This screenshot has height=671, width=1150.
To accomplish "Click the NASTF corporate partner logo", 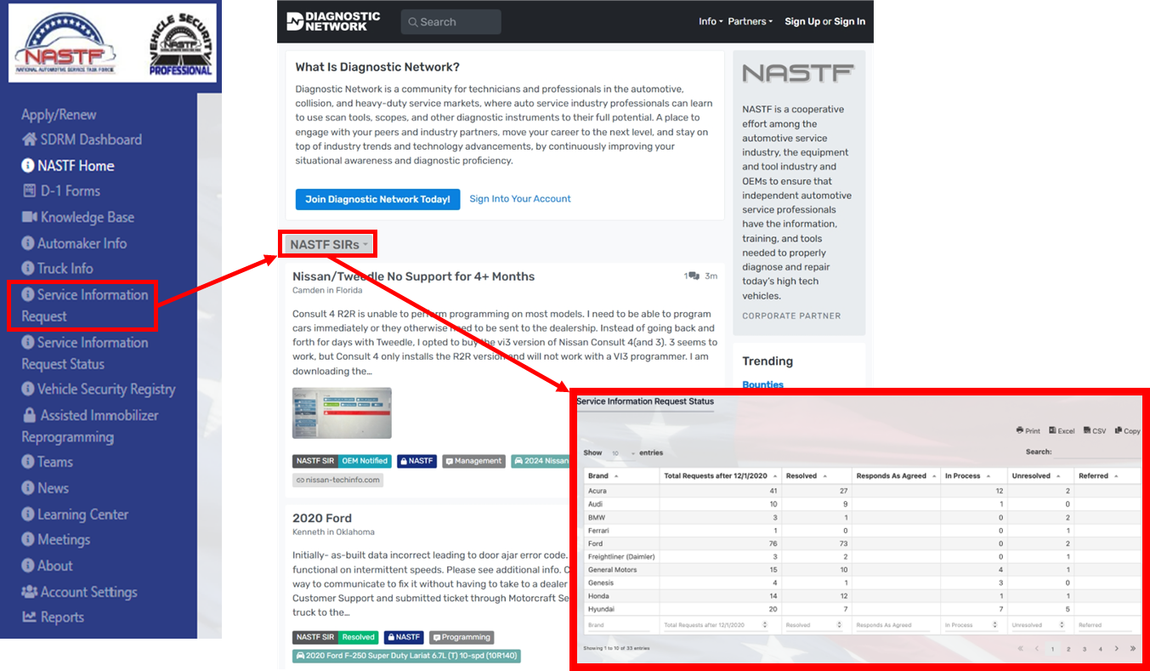I will [797, 74].
